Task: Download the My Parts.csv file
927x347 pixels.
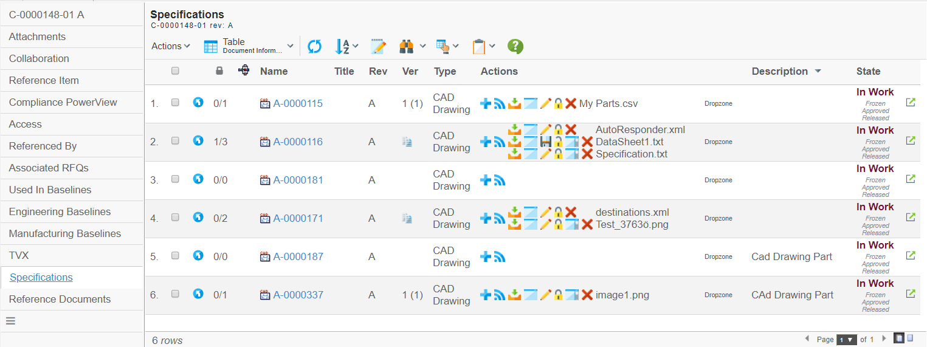Action: [x=515, y=104]
